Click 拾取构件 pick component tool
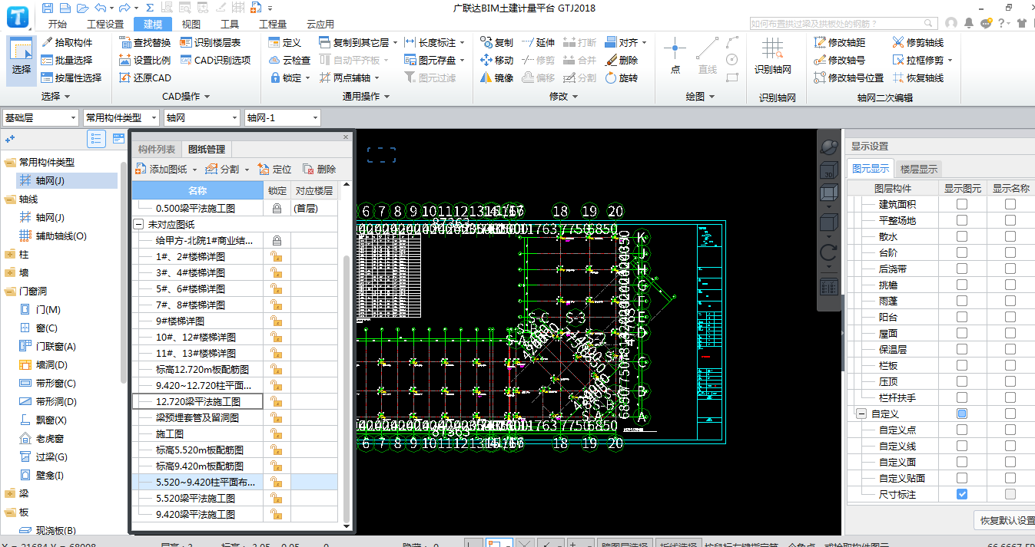 67,42
